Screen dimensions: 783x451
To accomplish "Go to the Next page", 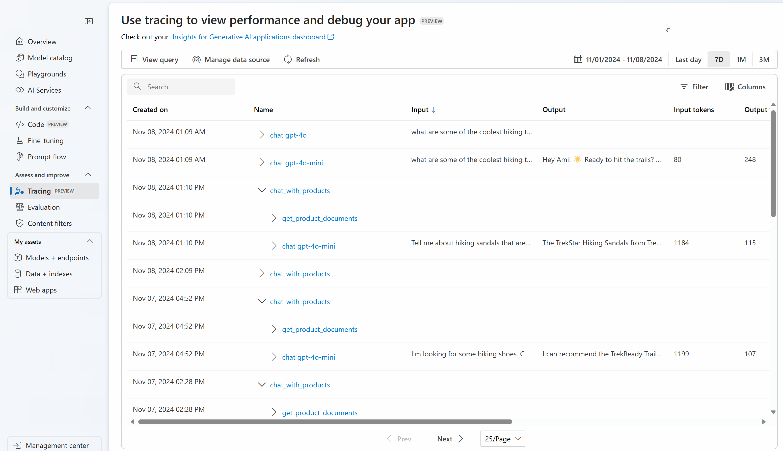I will 450,439.
